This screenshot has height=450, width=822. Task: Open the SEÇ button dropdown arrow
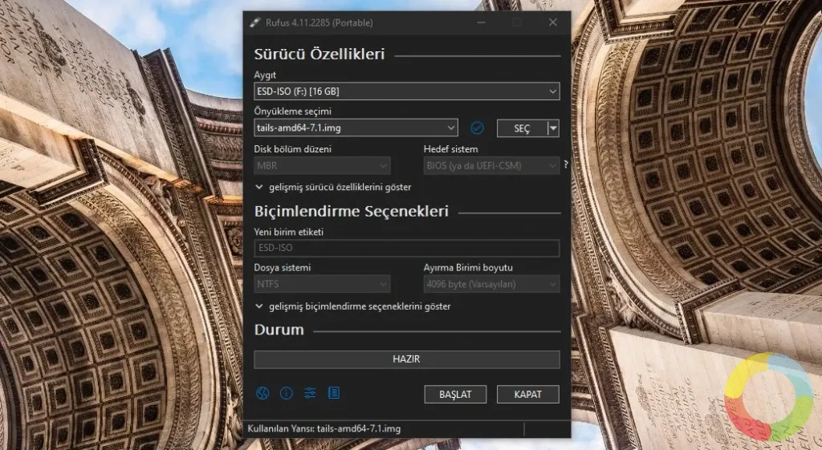point(553,128)
